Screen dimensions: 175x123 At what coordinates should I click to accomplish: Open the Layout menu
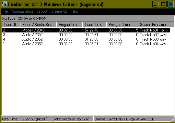[x=42, y=11]
